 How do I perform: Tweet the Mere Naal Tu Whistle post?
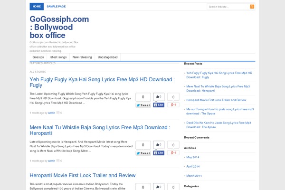[x=143, y=153]
